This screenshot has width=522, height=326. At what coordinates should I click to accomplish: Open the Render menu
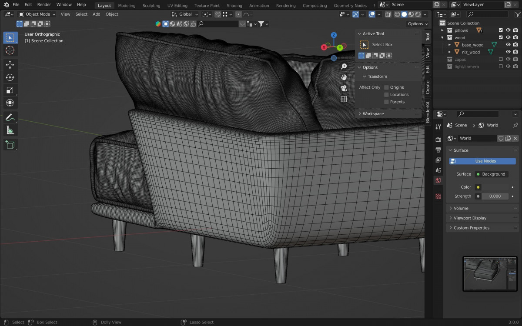(x=44, y=4)
